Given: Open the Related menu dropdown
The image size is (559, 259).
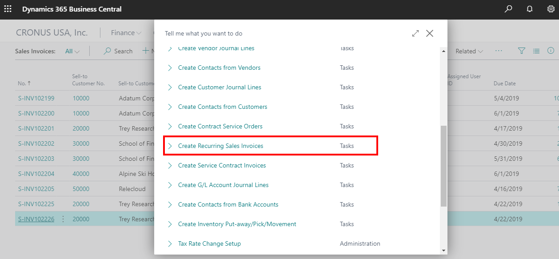Looking at the screenshot, I should tap(469, 51).
